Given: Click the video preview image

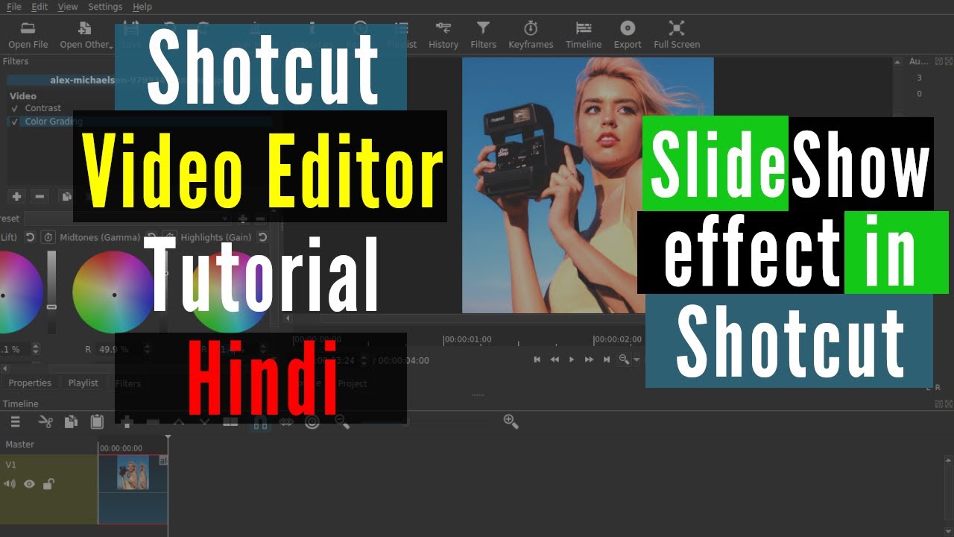Looking at the screenshot, I should [x=587, y=185].
